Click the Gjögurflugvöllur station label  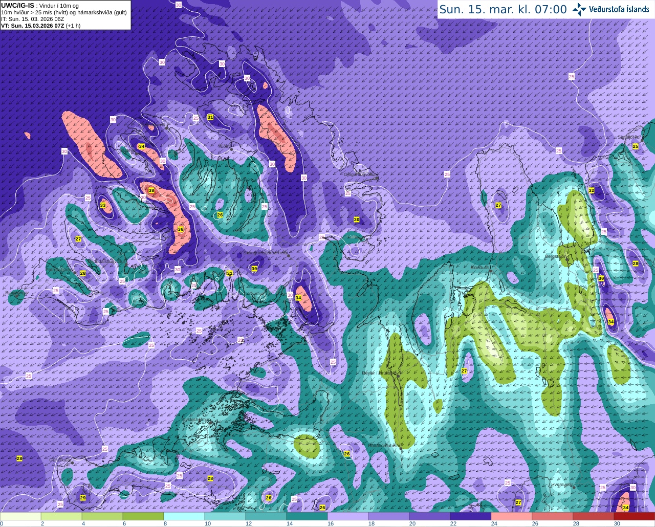pos(360,174)
